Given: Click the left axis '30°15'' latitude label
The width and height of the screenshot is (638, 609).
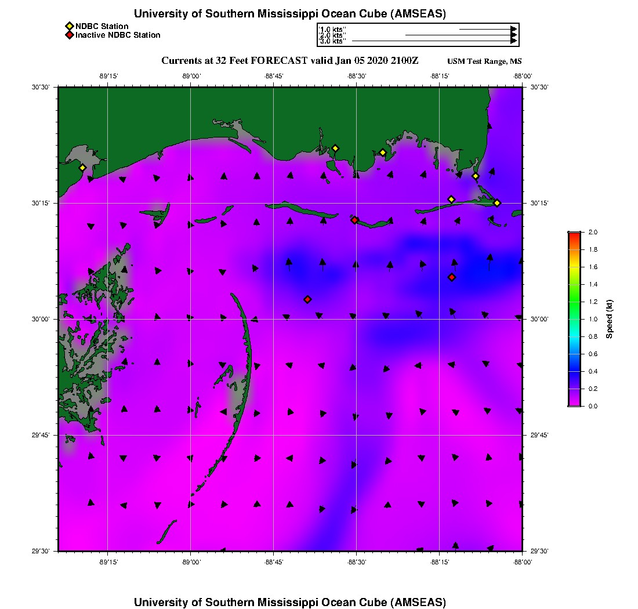Looking at the screenshot, I should tap(40, 204).
